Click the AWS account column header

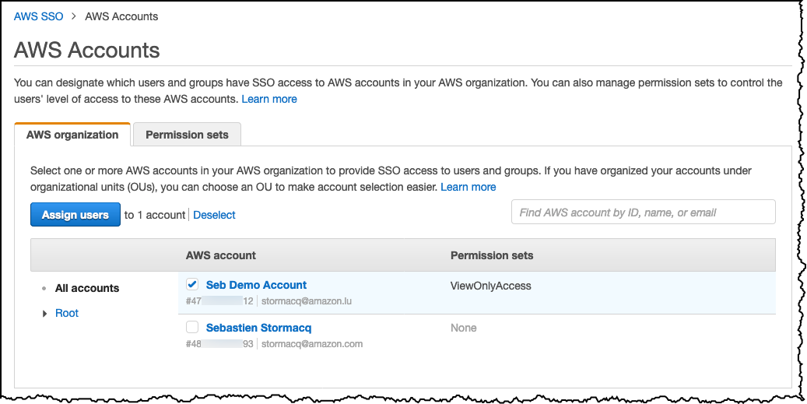[221, 255]
